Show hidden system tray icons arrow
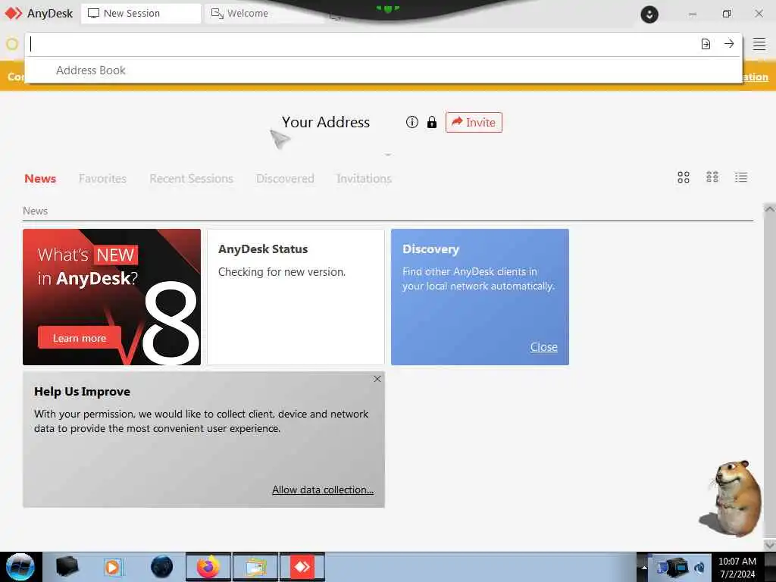The height and width of the screenshot is (582, 776). click(644, 567)
